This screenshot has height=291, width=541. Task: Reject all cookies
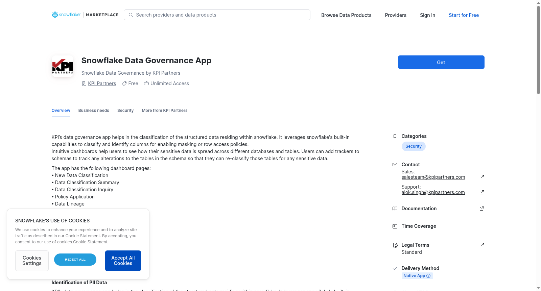click(75, 260)
